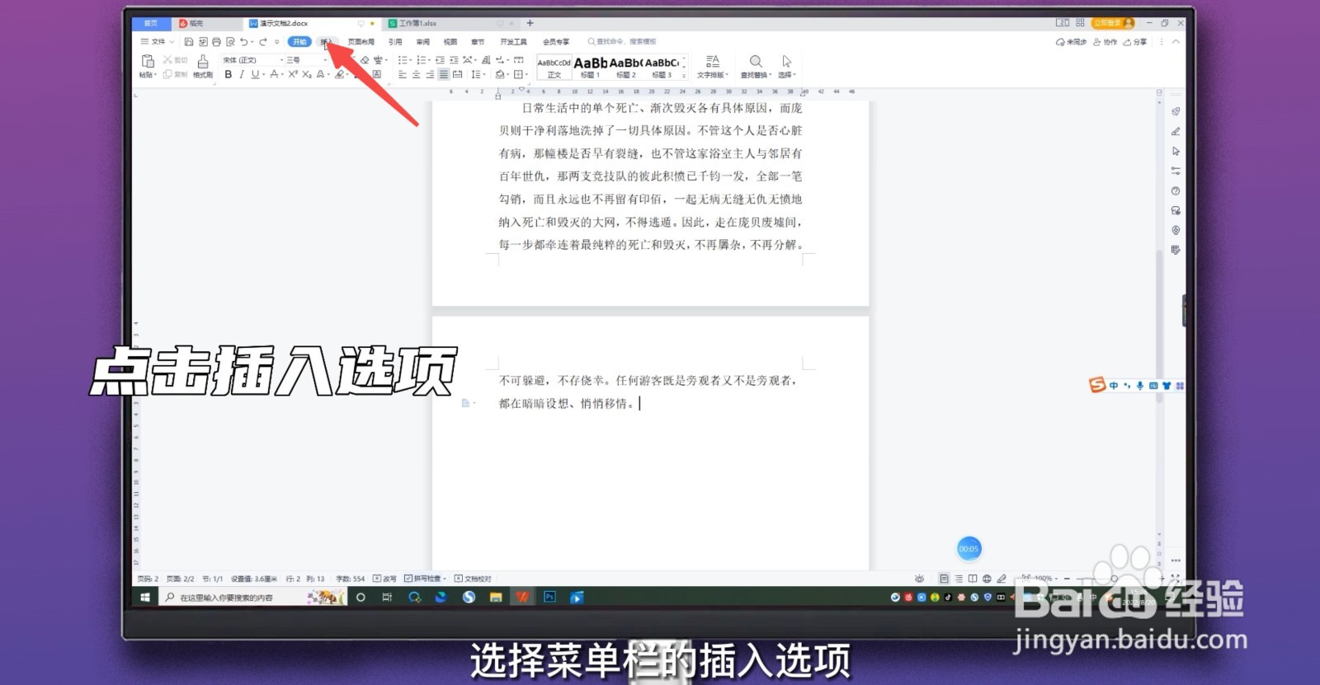
Task: Click the command search box (查找命令)
Action: (x=621, y=42)
